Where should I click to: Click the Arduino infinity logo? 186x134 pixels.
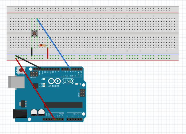click(x=54, y=81)
